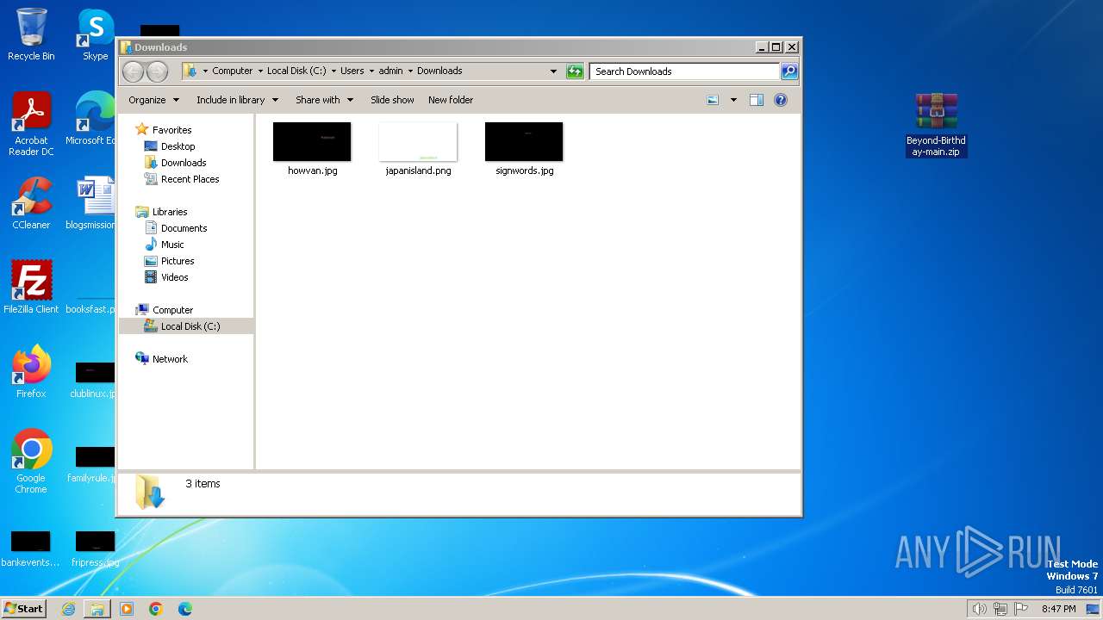Open the Share with dropdown
The height and width of the screenshot is (620, 1103).
pos(324,100)
